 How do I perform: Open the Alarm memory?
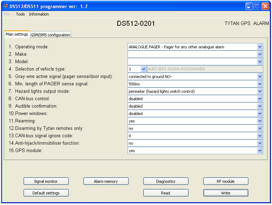click(x=106, y=181)
